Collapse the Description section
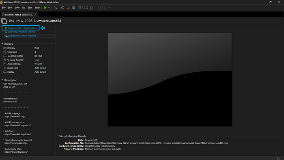 pos(2,80)
